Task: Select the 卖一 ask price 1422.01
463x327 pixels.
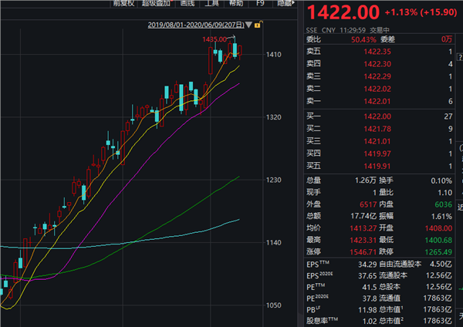Action: [379, 101]
